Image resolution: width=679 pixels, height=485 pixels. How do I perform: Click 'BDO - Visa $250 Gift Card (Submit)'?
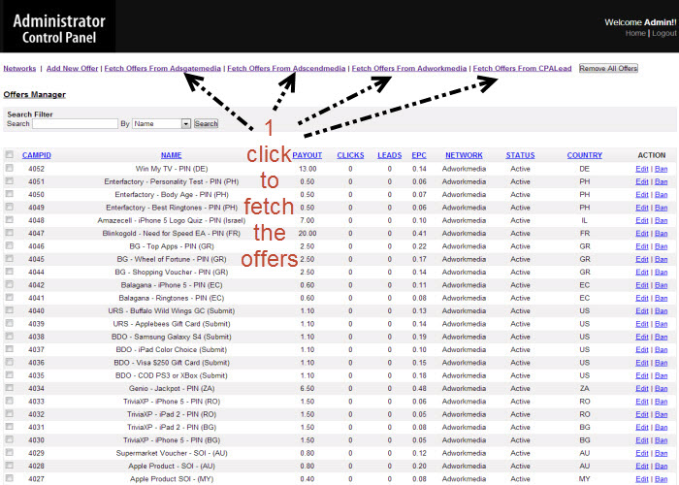coord(172,363)
